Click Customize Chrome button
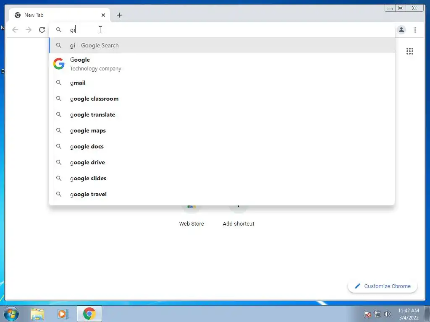430x322 pixels. pyautogui.click(x=383, y=286)
